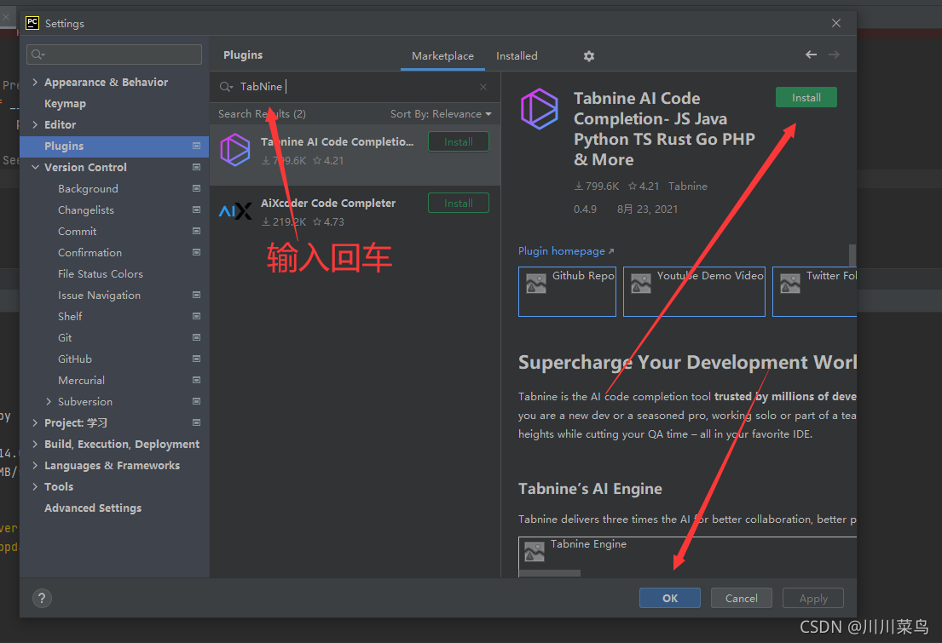942x643 pixels.
Task: Expand Appearance & Behavior section
Action: (x=35, y=83)
